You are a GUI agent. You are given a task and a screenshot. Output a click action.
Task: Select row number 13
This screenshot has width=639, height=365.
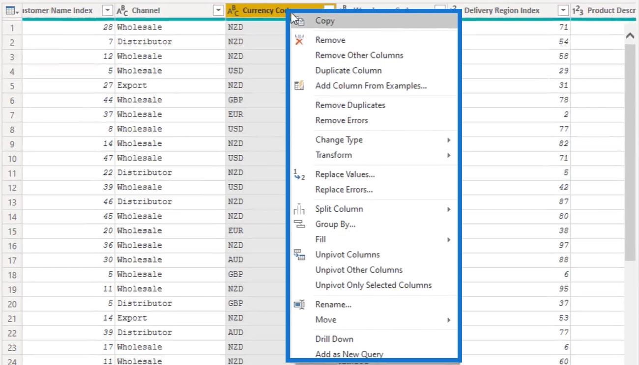(12, 202)
